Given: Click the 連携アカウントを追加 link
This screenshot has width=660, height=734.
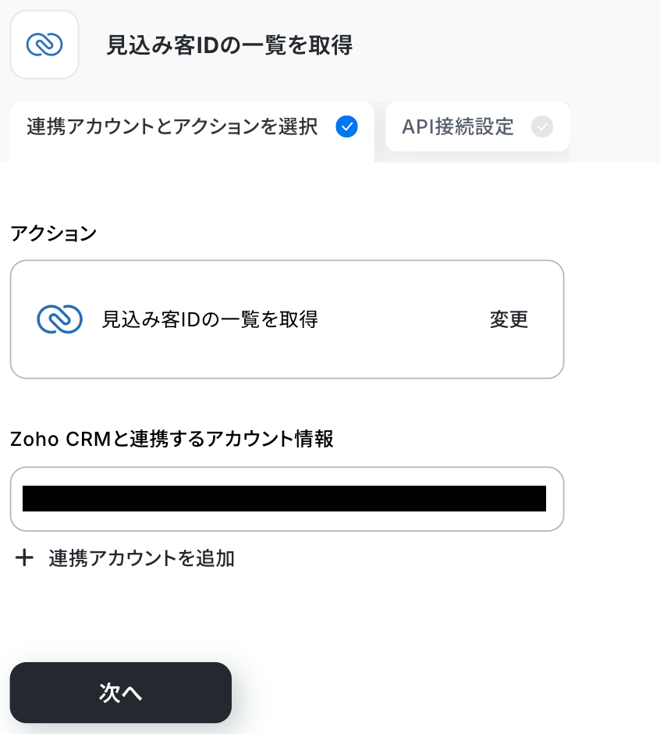Looking at the screenshot, I should 141,558.
